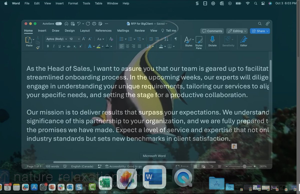This screenshot has width=300, height=194.
Task: Click the Increase Indent icon
Action: [x=157, y=39]
